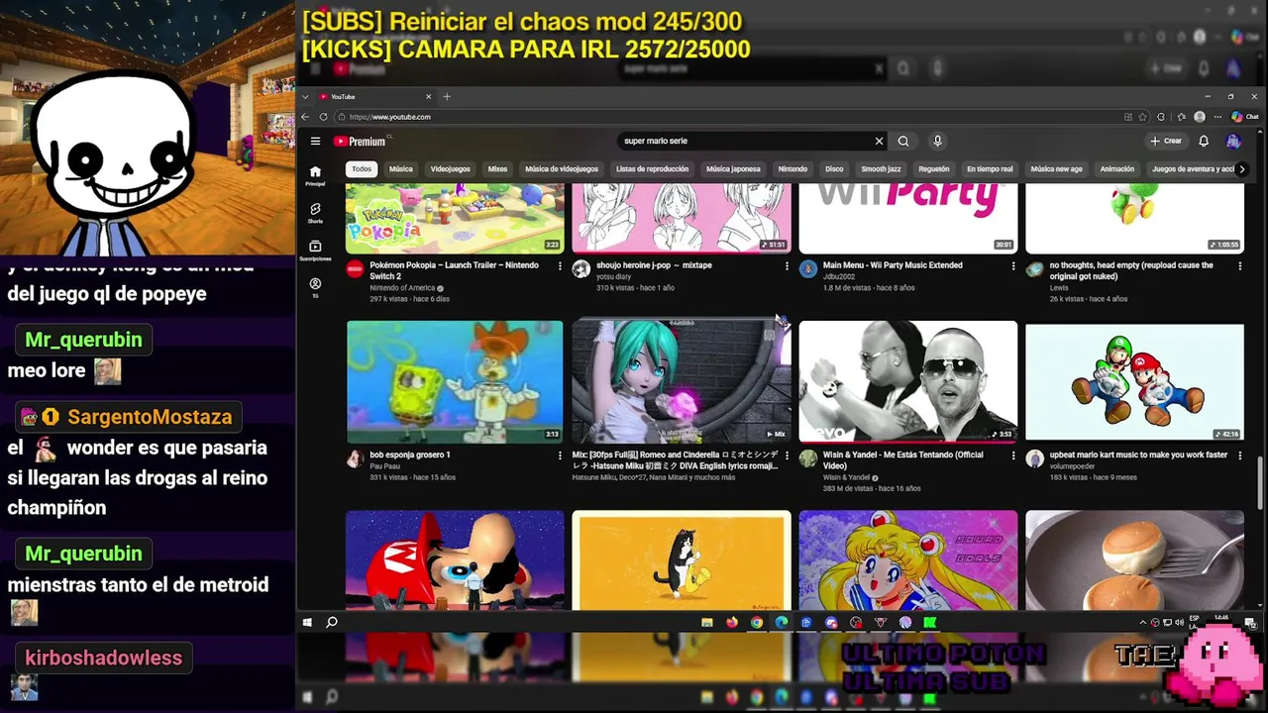Open Google Chrome from the taskbar
Viewport: 1268px width, 713px height.
click(x=757, y=623)
